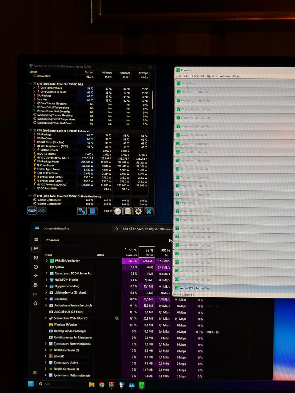Expand PRIME95 Application process group
The image size is (295, 393).
(47, 260)
